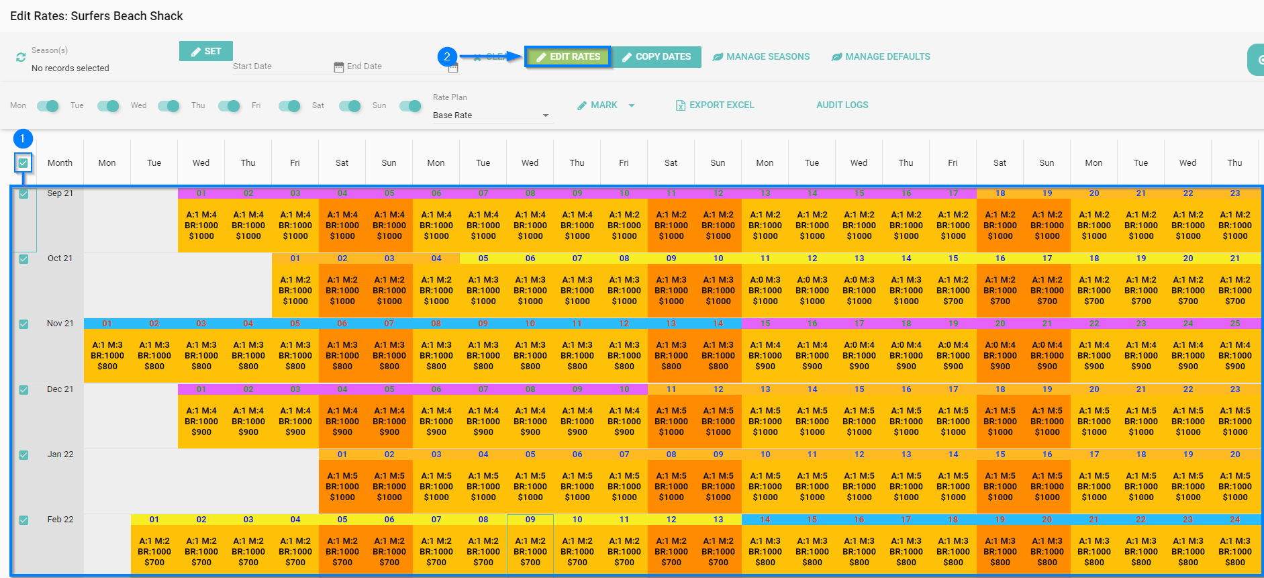Click the seasons refresh icon
This screenshot has width=1264, height=578.
(x=21, y=58)
